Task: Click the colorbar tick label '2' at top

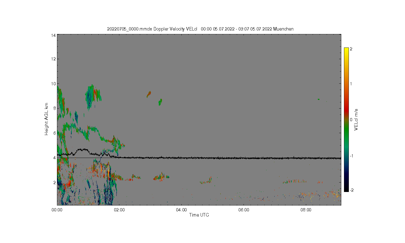Action: [x=351, y=49]
